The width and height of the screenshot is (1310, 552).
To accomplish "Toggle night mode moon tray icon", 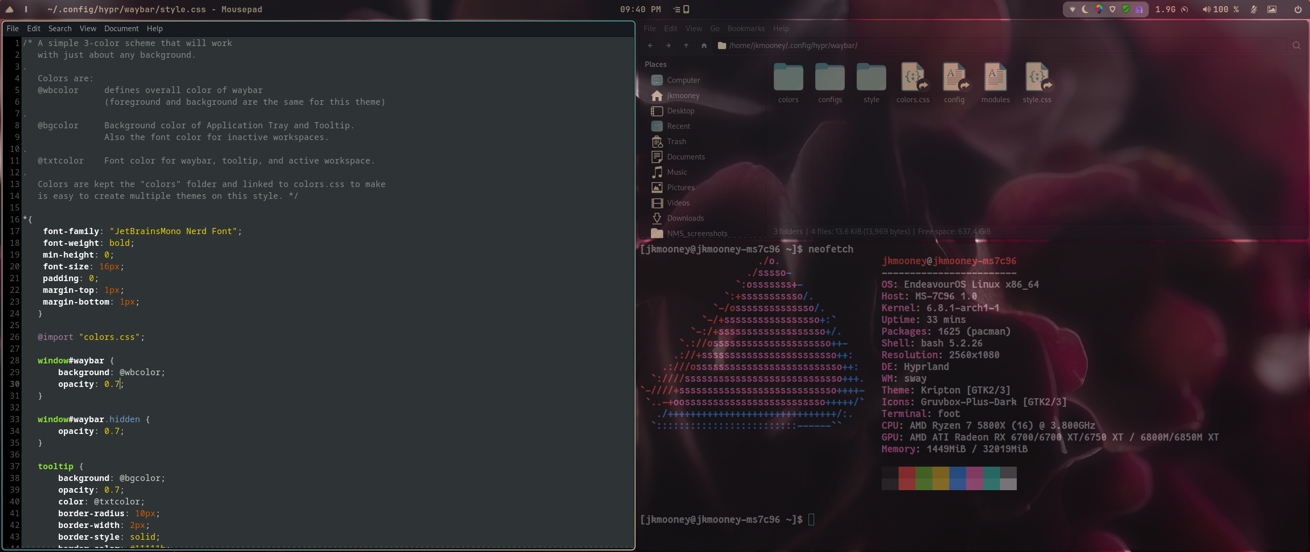I will pos(1085,9).
